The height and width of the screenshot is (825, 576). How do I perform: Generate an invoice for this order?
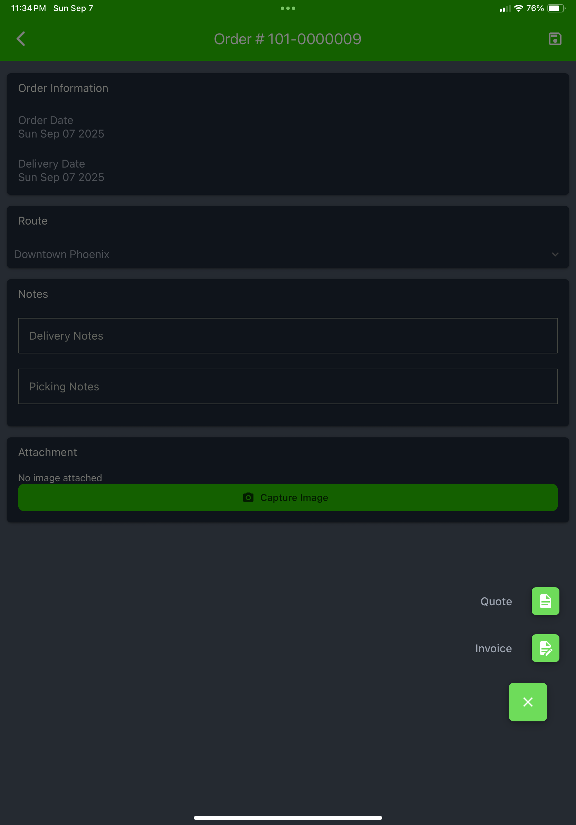coord(545,648)
